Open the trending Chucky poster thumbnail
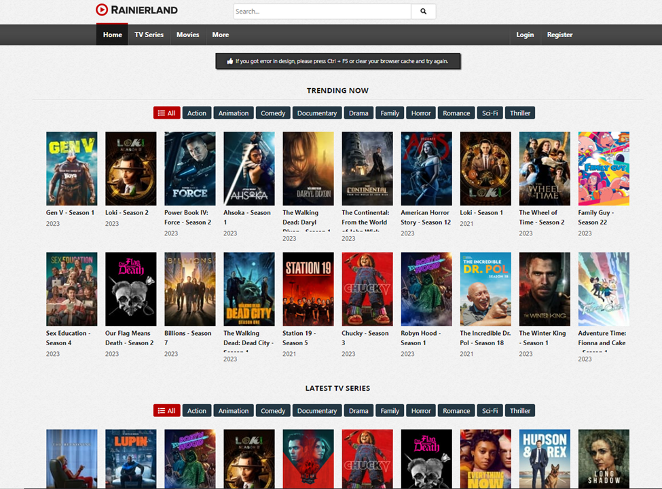 pos(367,289)
